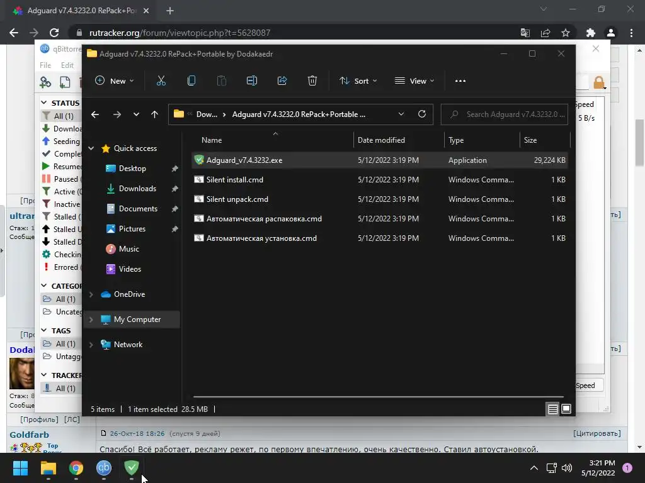Show hidden system tray icons
The image size is (645, 483).
[x=534, y=468]
